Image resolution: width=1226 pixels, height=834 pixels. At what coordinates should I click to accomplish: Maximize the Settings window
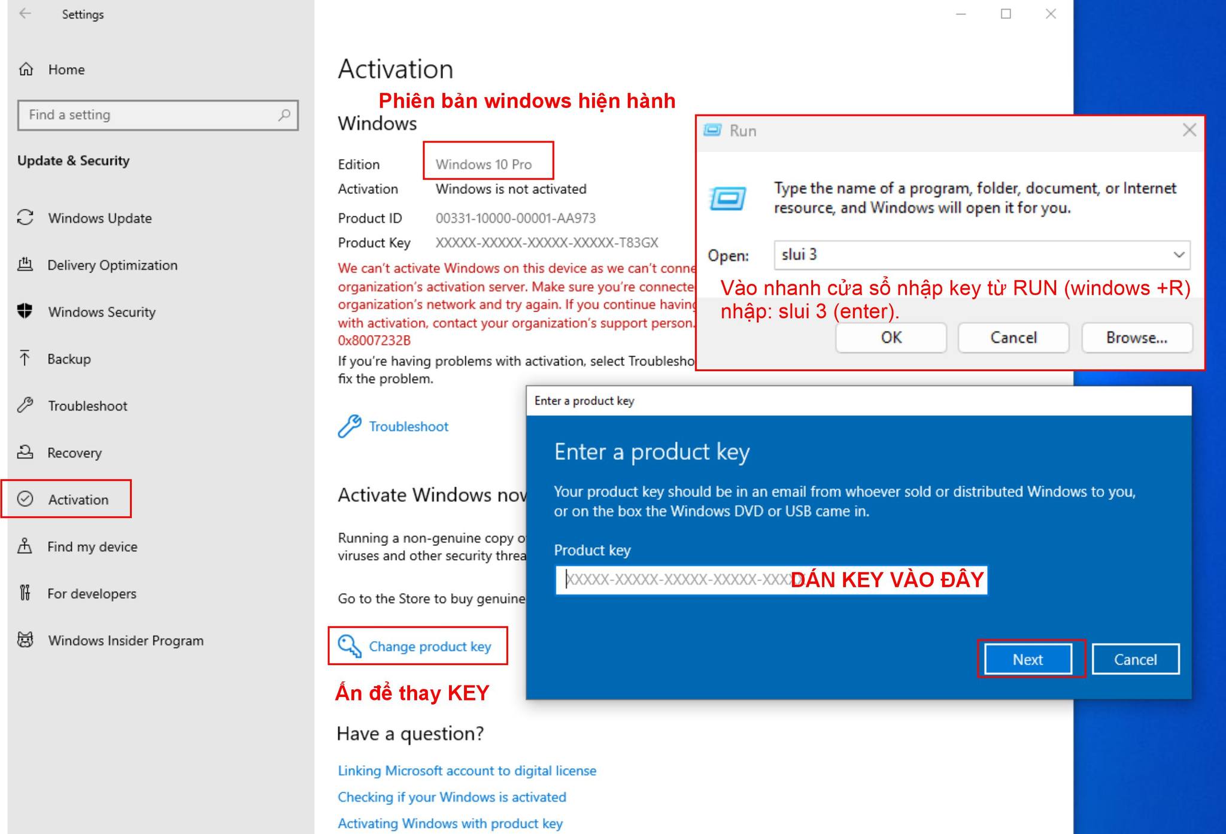(1006, 14)
